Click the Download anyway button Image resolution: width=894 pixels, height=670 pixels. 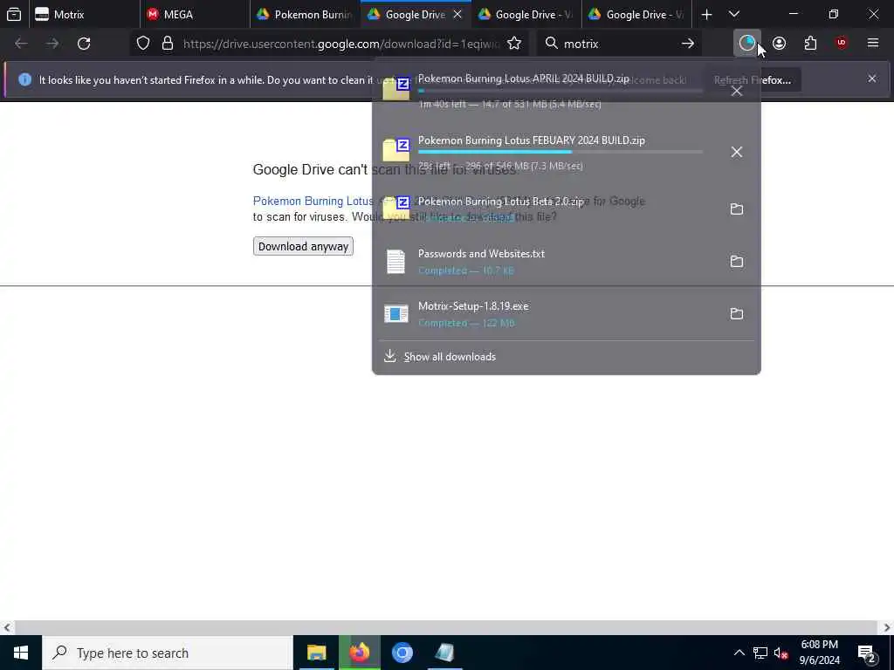[x=303, y=246]
